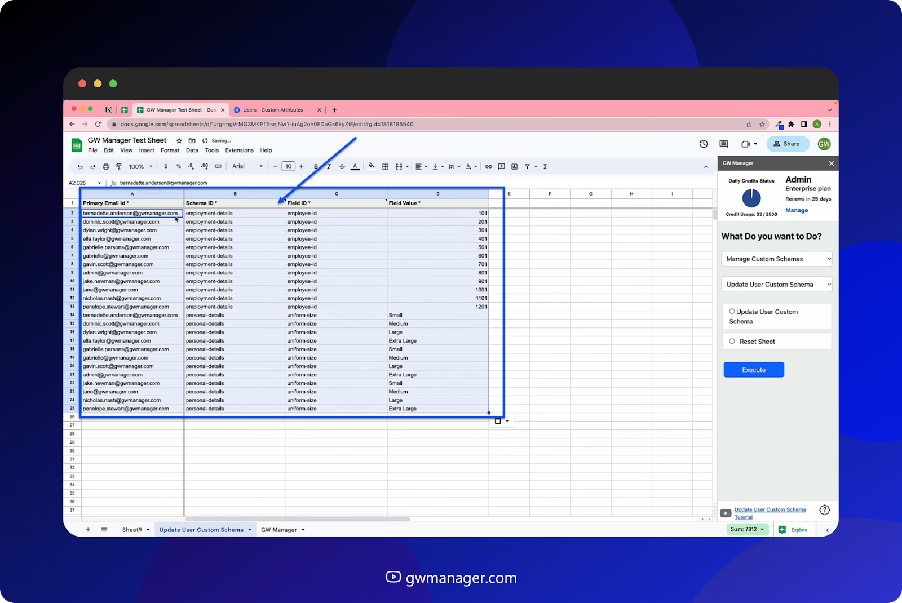Click the redo arrow icon
Viewport: 902px width, 603px height.
point(92,167)
